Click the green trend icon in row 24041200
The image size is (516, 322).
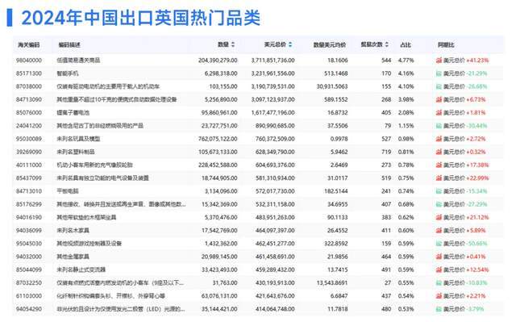pyautogui.click(x=439, y=126)
